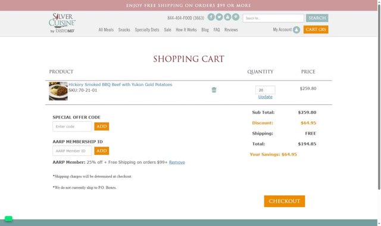This screenshot has width=381, height=226.
Task: Open the Snacks menu
Action: click(124, 30)
